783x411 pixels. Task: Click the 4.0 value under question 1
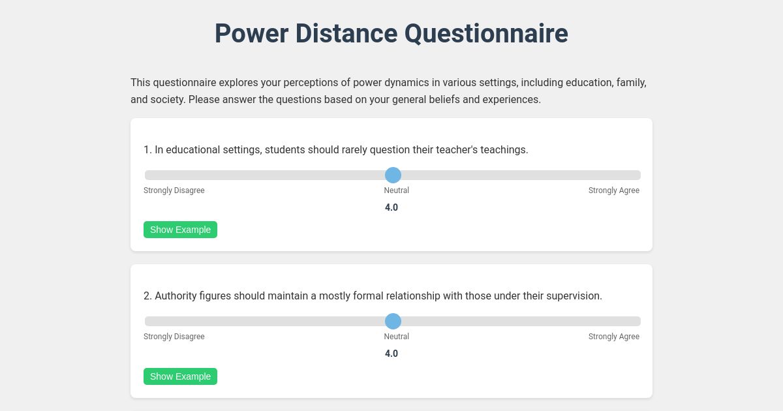coord(391,207)
